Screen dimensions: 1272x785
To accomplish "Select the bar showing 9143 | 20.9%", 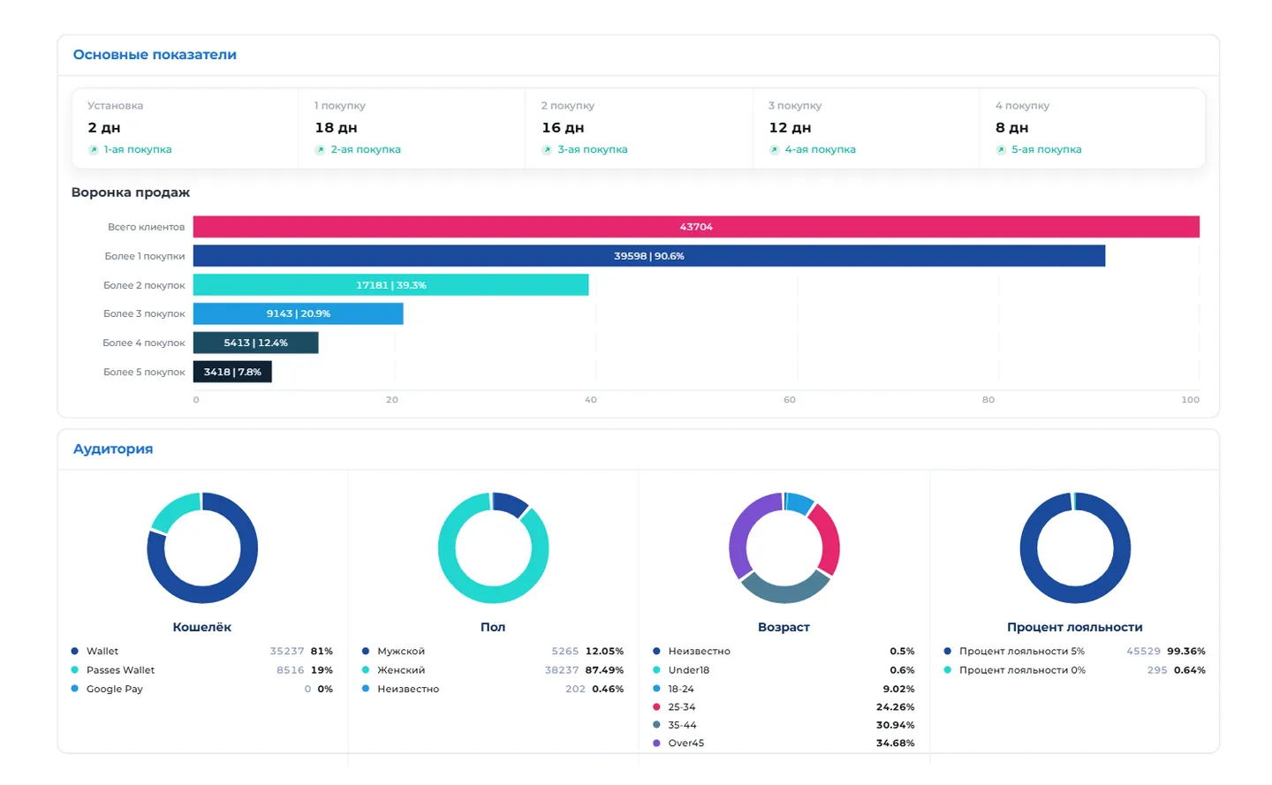I will point(299,313).
